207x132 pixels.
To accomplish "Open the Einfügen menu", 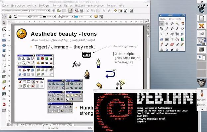I will click(x=44, y=6).
